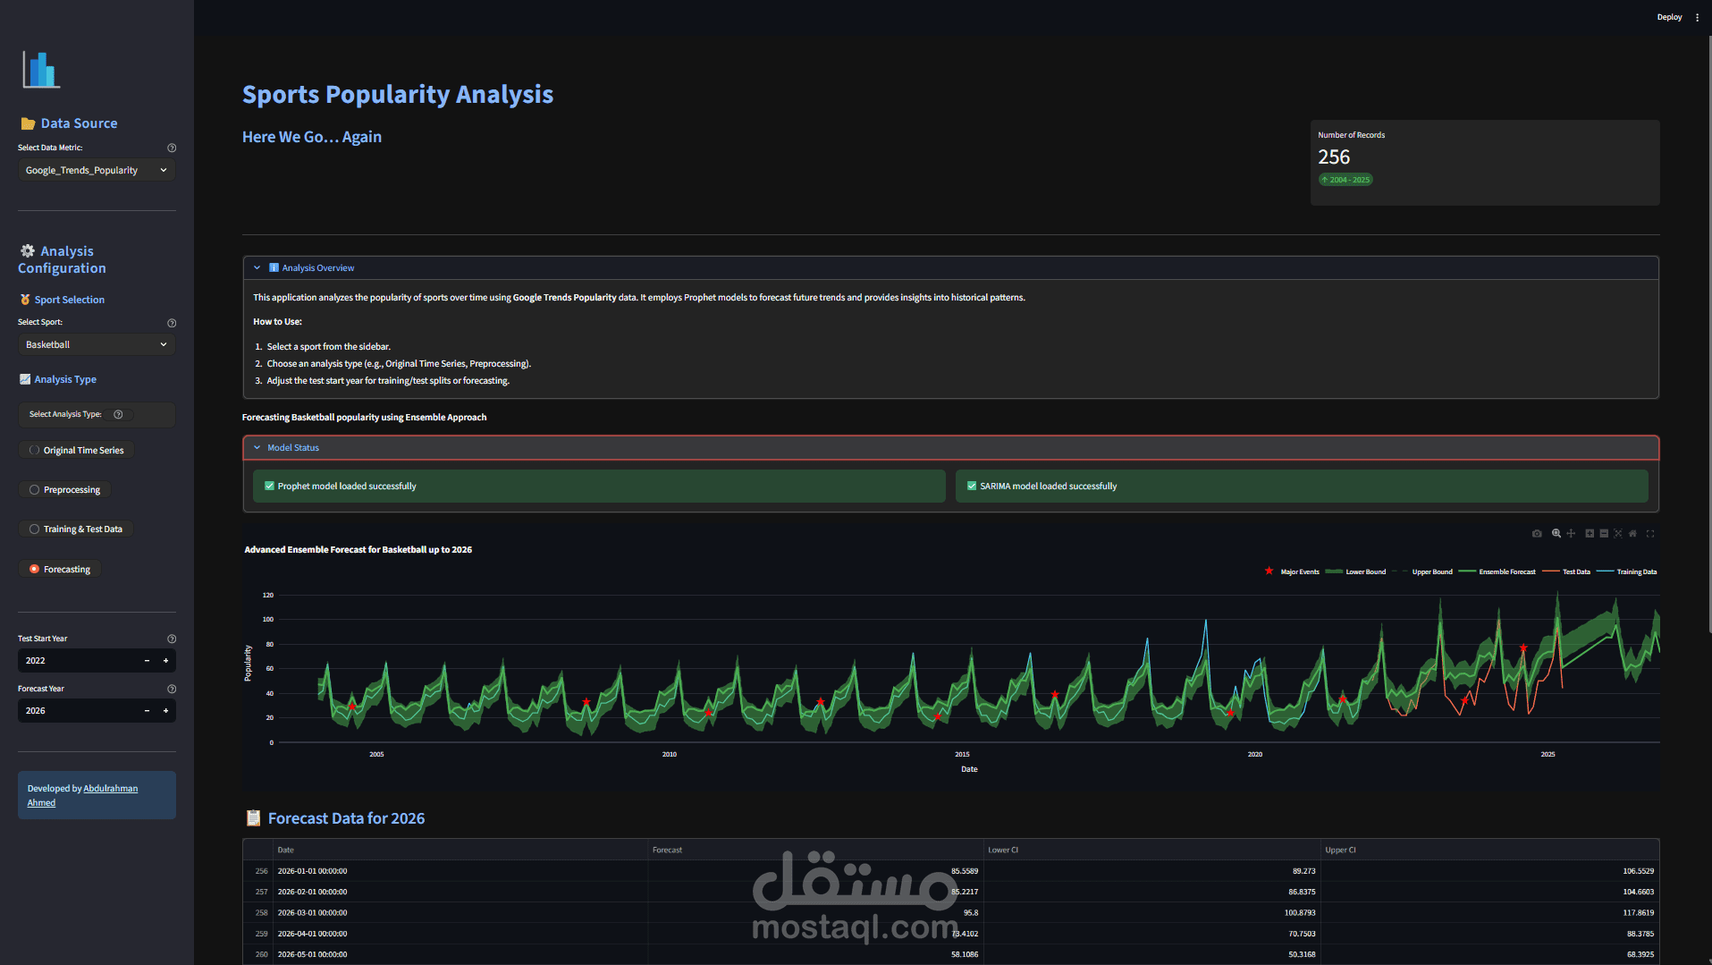Click the folder icon beside Data Source

click(28, 123)
